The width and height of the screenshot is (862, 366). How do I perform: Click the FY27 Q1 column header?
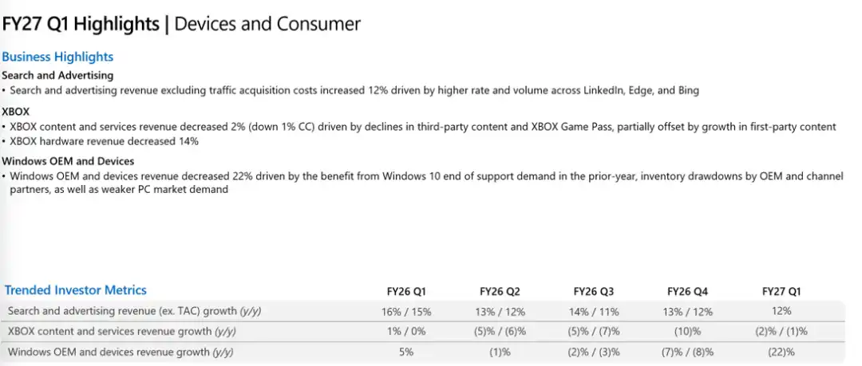781,292
